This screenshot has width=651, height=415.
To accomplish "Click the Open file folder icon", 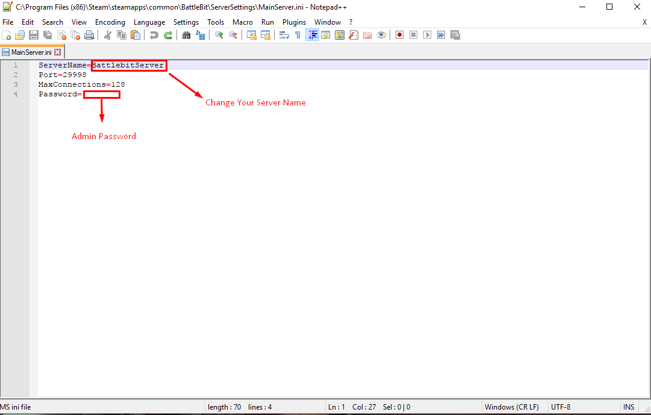I will [x=20, y=36].
